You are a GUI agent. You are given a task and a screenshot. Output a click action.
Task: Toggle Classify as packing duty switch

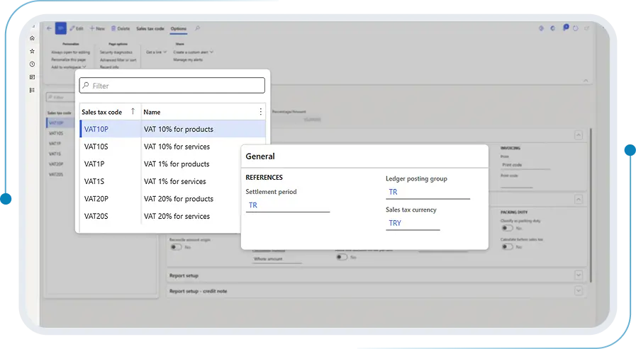(507, 228)
